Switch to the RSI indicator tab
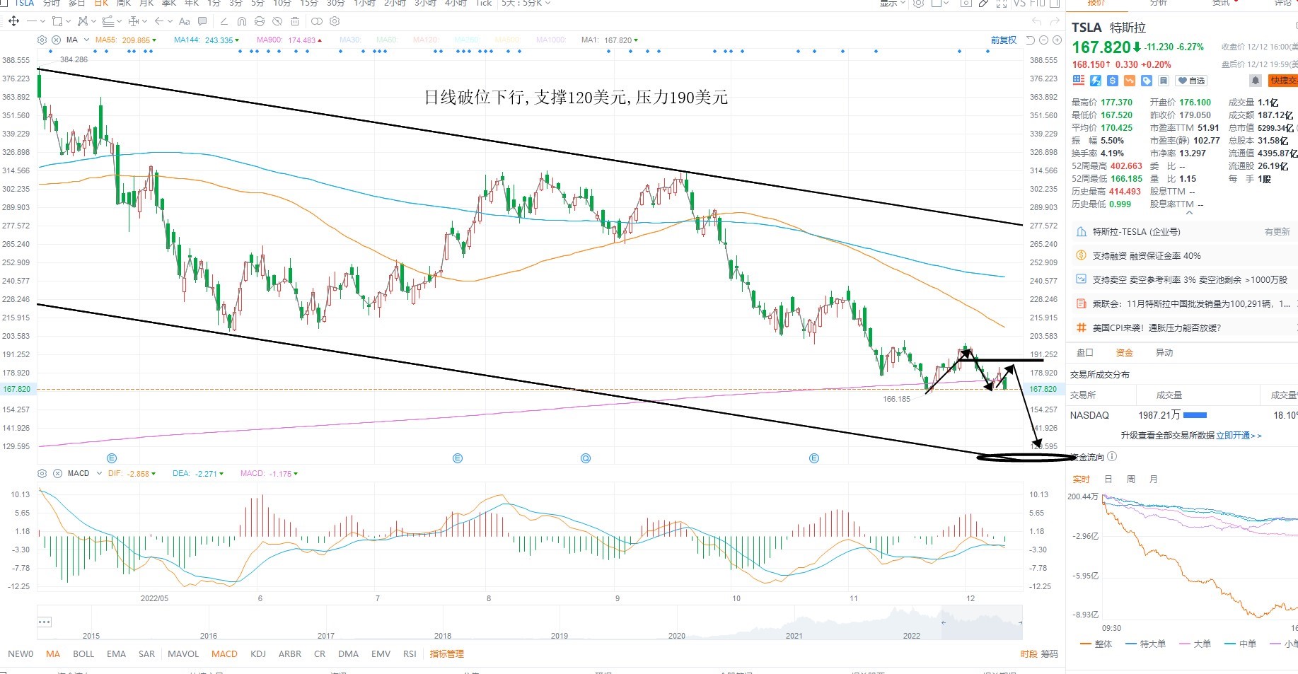 tap(410, 654)
